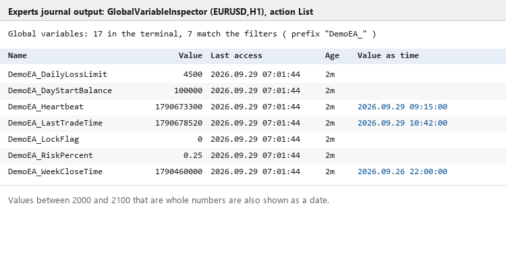
Task: Click the global variables summary line
Action: click(192, 34)
